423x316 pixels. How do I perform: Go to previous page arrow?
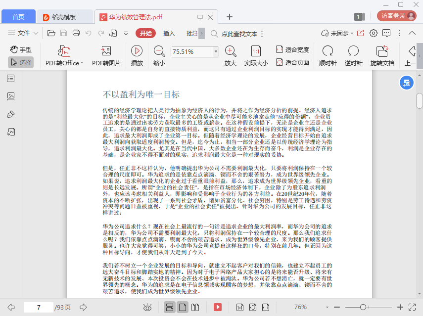[x=11, y=307]
